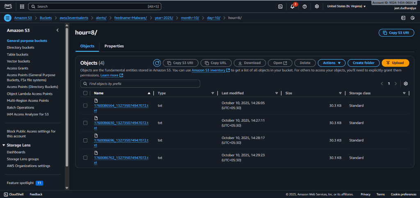Open the services grid menu icon

tap(22, 7)
